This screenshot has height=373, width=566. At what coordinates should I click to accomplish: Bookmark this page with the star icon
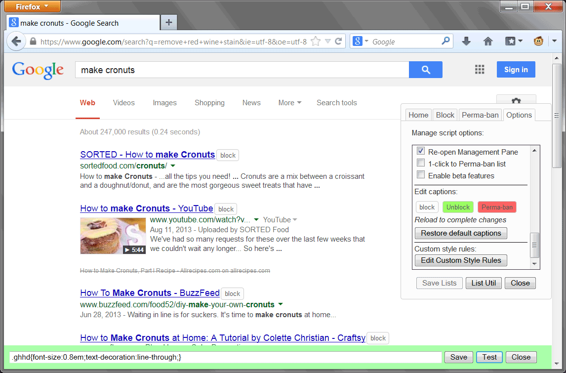(x=316, y=41)
